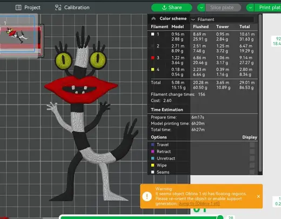
Task: Open the Project tab
Action: 28,8
